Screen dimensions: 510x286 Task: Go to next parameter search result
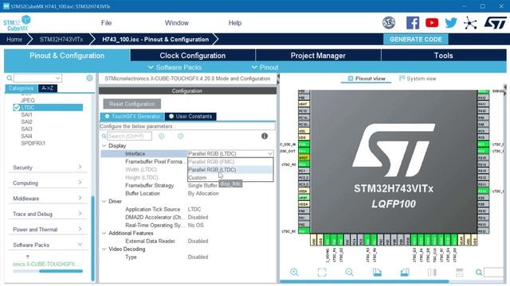pyautogui.click(x=181, y=136)
